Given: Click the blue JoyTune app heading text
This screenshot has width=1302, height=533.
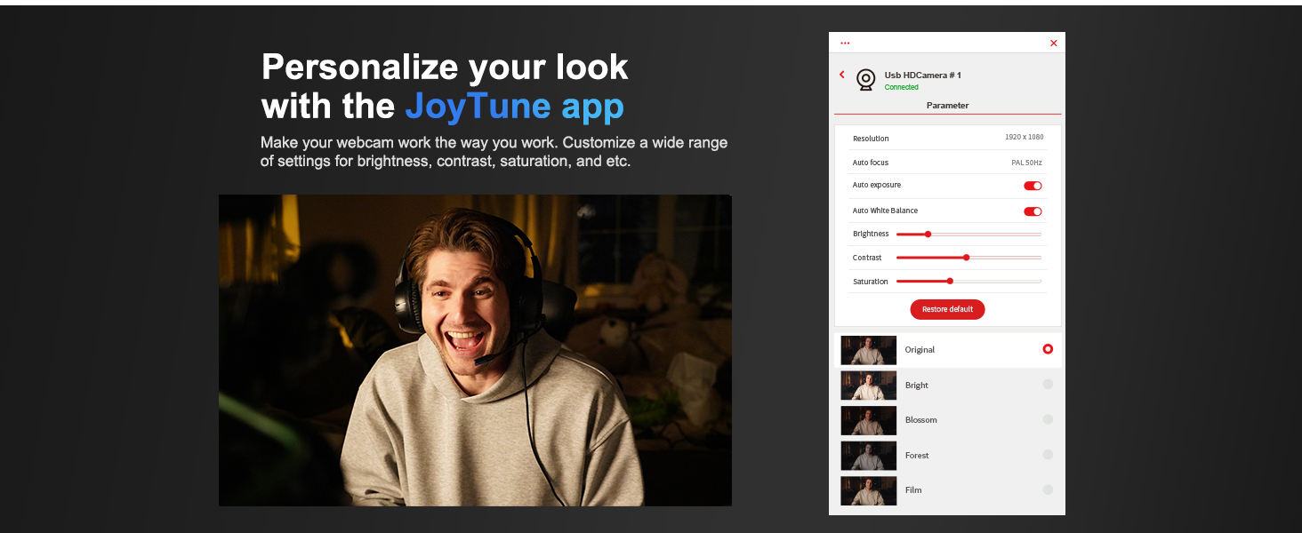Looking at the screenshot, I should 514,107.
